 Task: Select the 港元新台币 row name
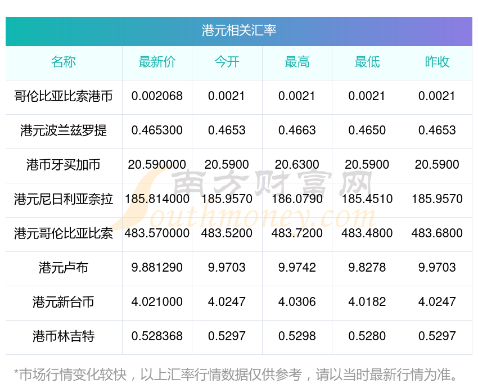(64, 302)
